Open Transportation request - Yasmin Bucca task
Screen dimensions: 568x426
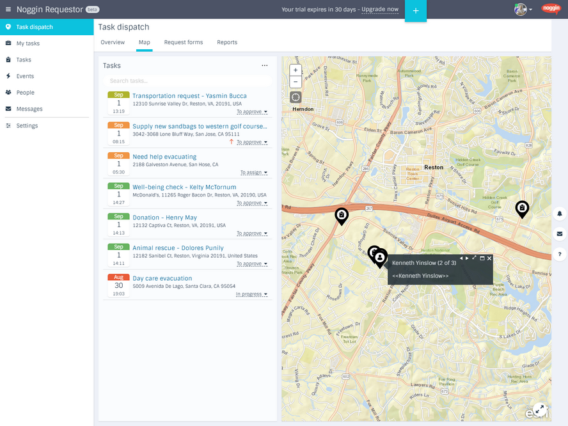[189, 96]
